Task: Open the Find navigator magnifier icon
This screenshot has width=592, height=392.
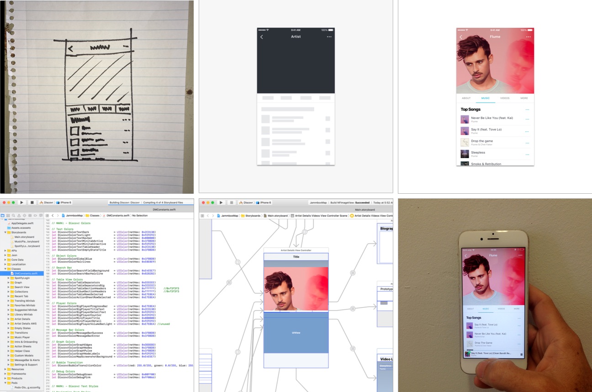Action: pos(13,215)
